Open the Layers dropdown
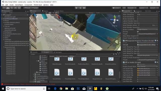 (x=143, y=8)
